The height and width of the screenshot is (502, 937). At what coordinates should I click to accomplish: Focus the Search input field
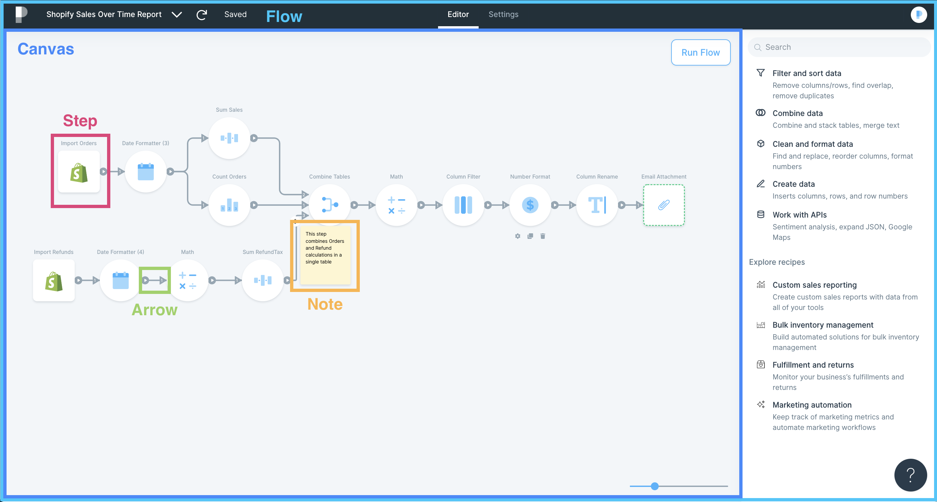pos(839,47)
